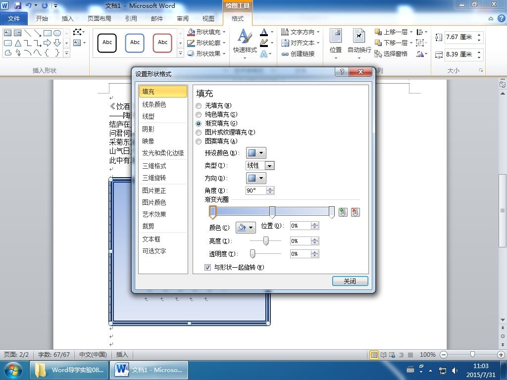Open Windows Start button

point(12,370)
